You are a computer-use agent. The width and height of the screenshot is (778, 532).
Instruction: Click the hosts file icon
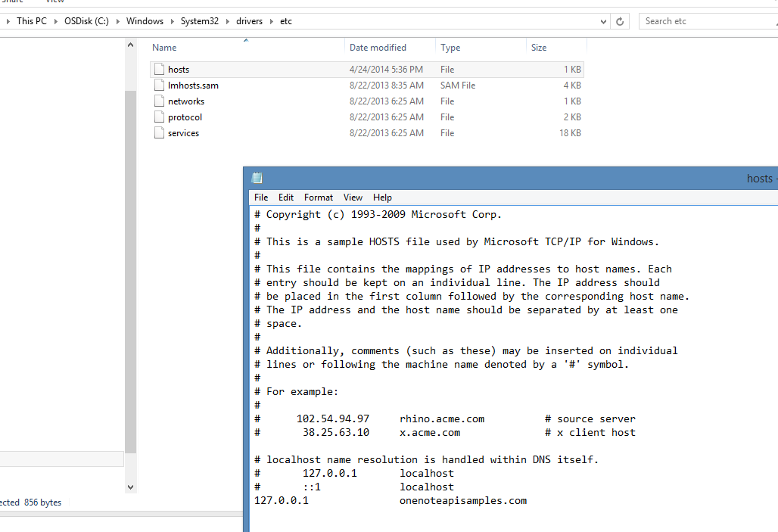[x=159, y=69]
